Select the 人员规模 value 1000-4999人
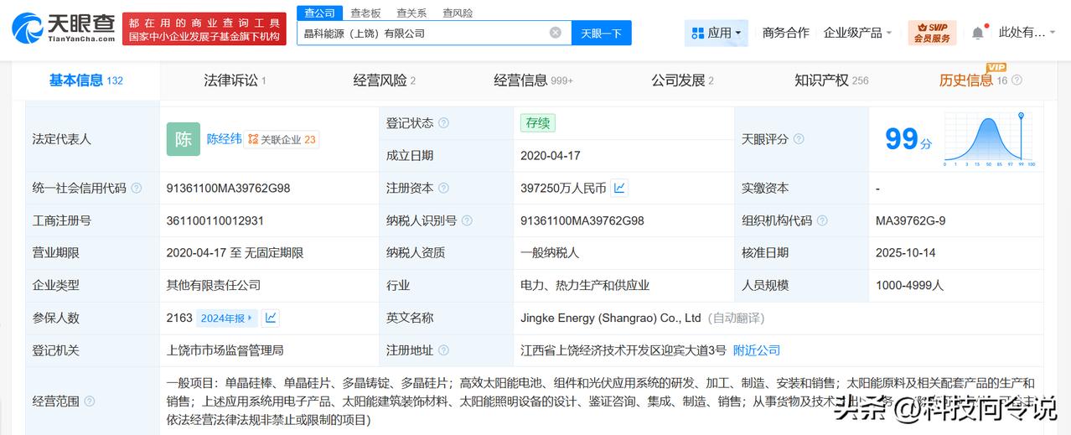The height and width of the screenshot is (435, 1071). coord(909,286)
